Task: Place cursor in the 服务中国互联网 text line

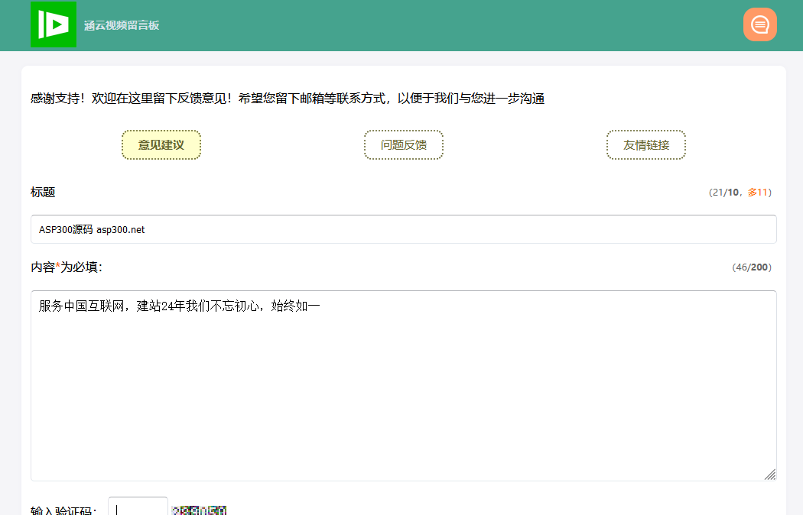Action: [180, 306]
